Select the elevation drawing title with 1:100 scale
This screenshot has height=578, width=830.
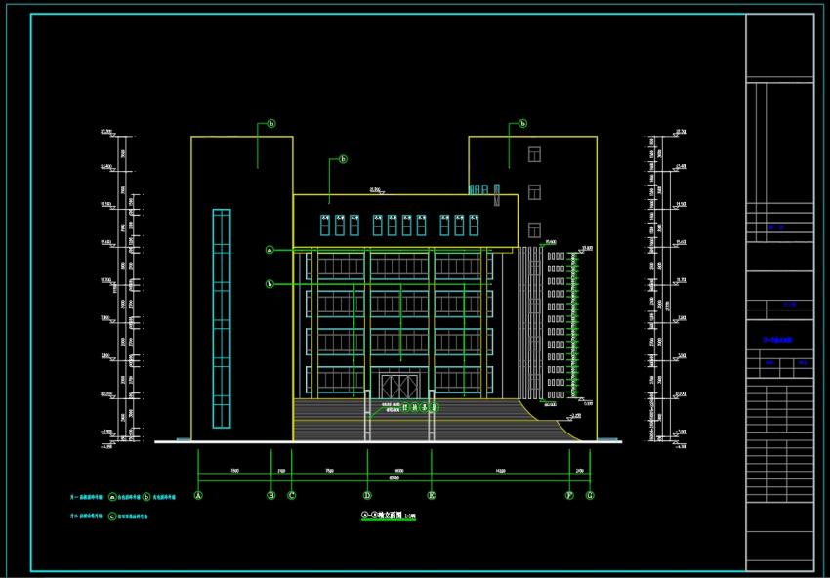click(x=388, y=515)
